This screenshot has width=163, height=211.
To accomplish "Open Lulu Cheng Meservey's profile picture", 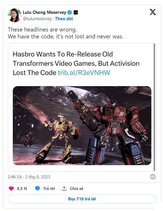I will [x=14, y=15].
